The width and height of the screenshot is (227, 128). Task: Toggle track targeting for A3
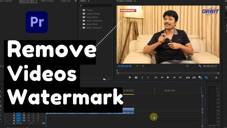tap(18, 118)
